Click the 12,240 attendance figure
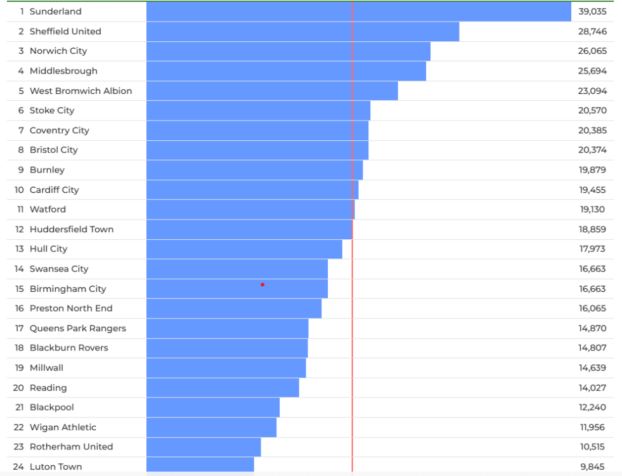Viewport: 622px width, 476px height. tap(592, 407)
